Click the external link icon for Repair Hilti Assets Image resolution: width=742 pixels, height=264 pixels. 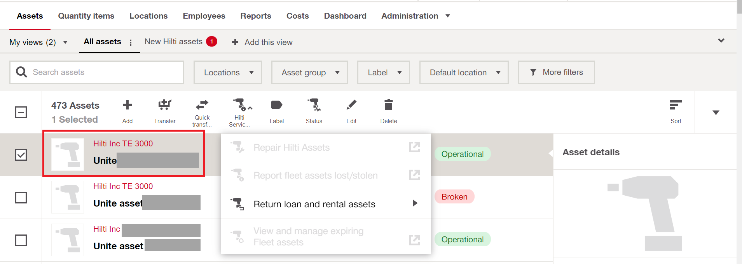click(415, 147)
